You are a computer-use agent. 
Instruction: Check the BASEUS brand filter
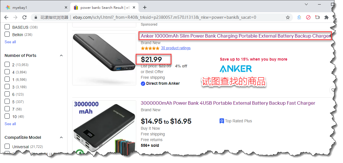pyautogui.click(x=7, y=27)
